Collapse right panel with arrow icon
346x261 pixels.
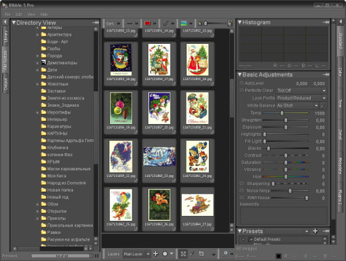pos(340,22)
